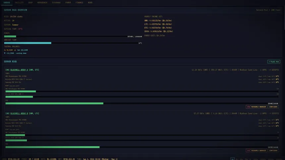Open Resource Manager for Blackwell Array A
The image size is (285, 160).
(258, 107)
